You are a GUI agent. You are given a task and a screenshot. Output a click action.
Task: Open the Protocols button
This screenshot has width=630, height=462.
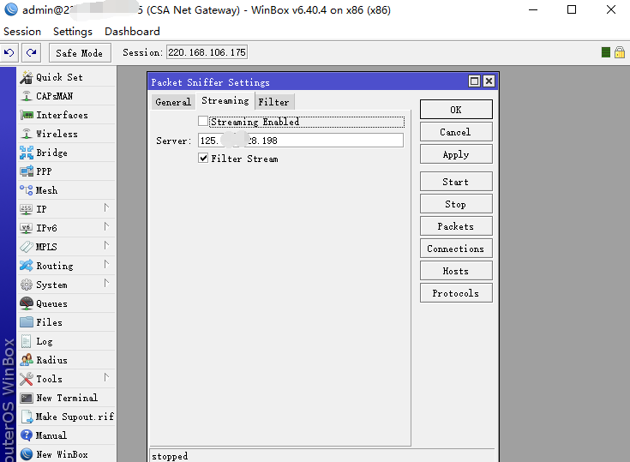pyautogui.click(x=456, y=293)
